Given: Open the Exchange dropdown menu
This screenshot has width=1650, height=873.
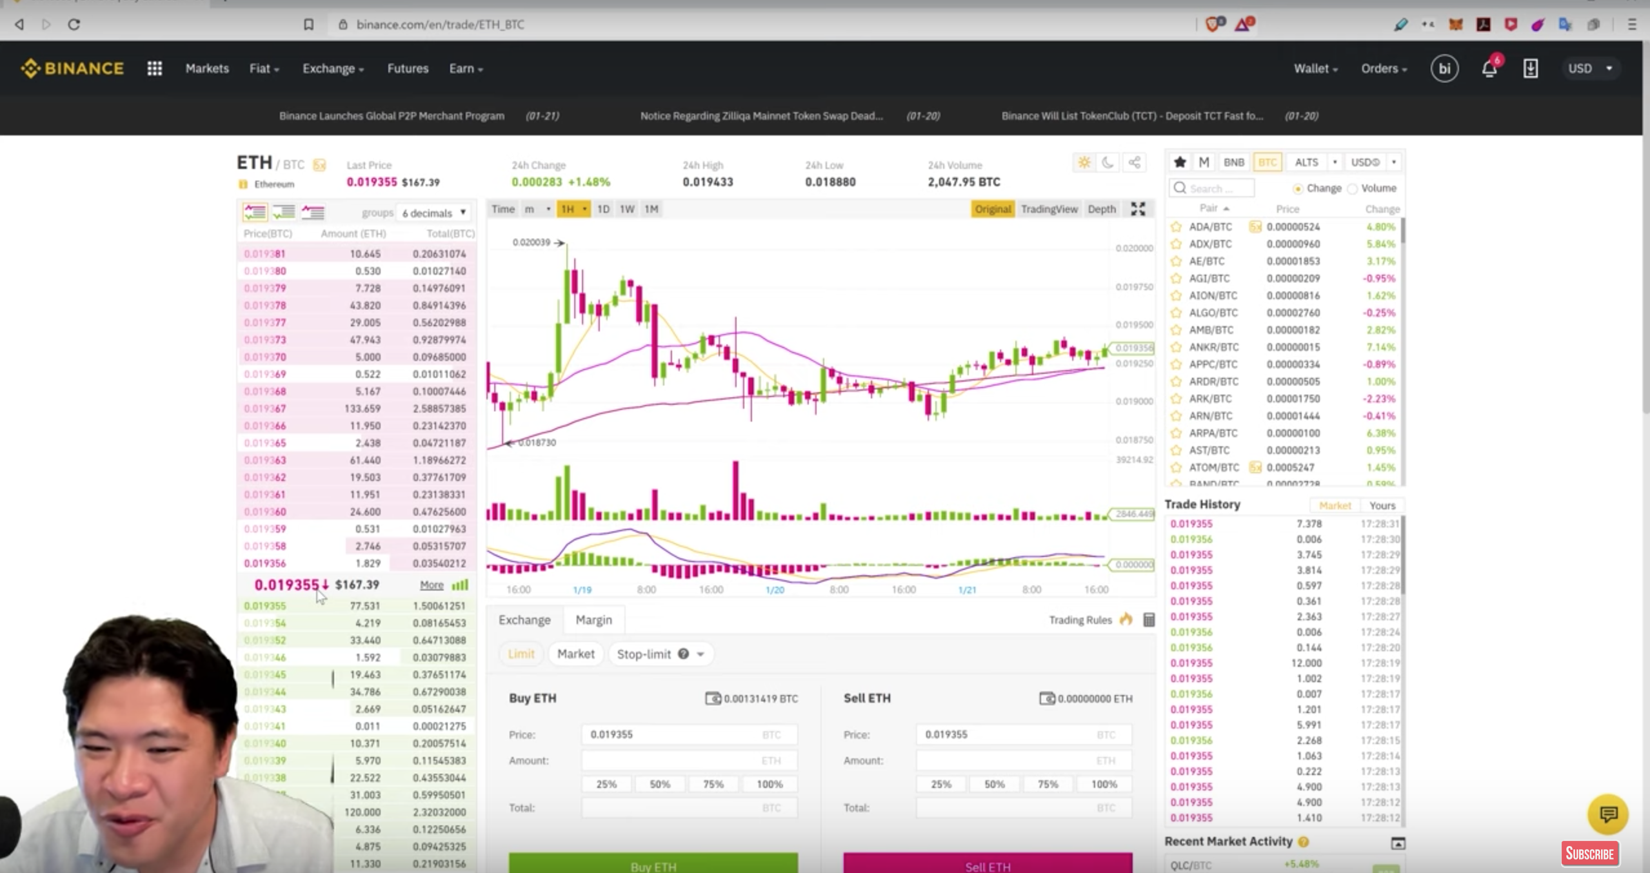Looking at the screenshot, I should 333,68.
